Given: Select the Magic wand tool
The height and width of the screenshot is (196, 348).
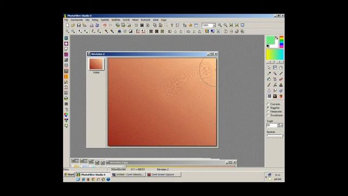Looking at the screenshot, I should [x=275, y=73].
